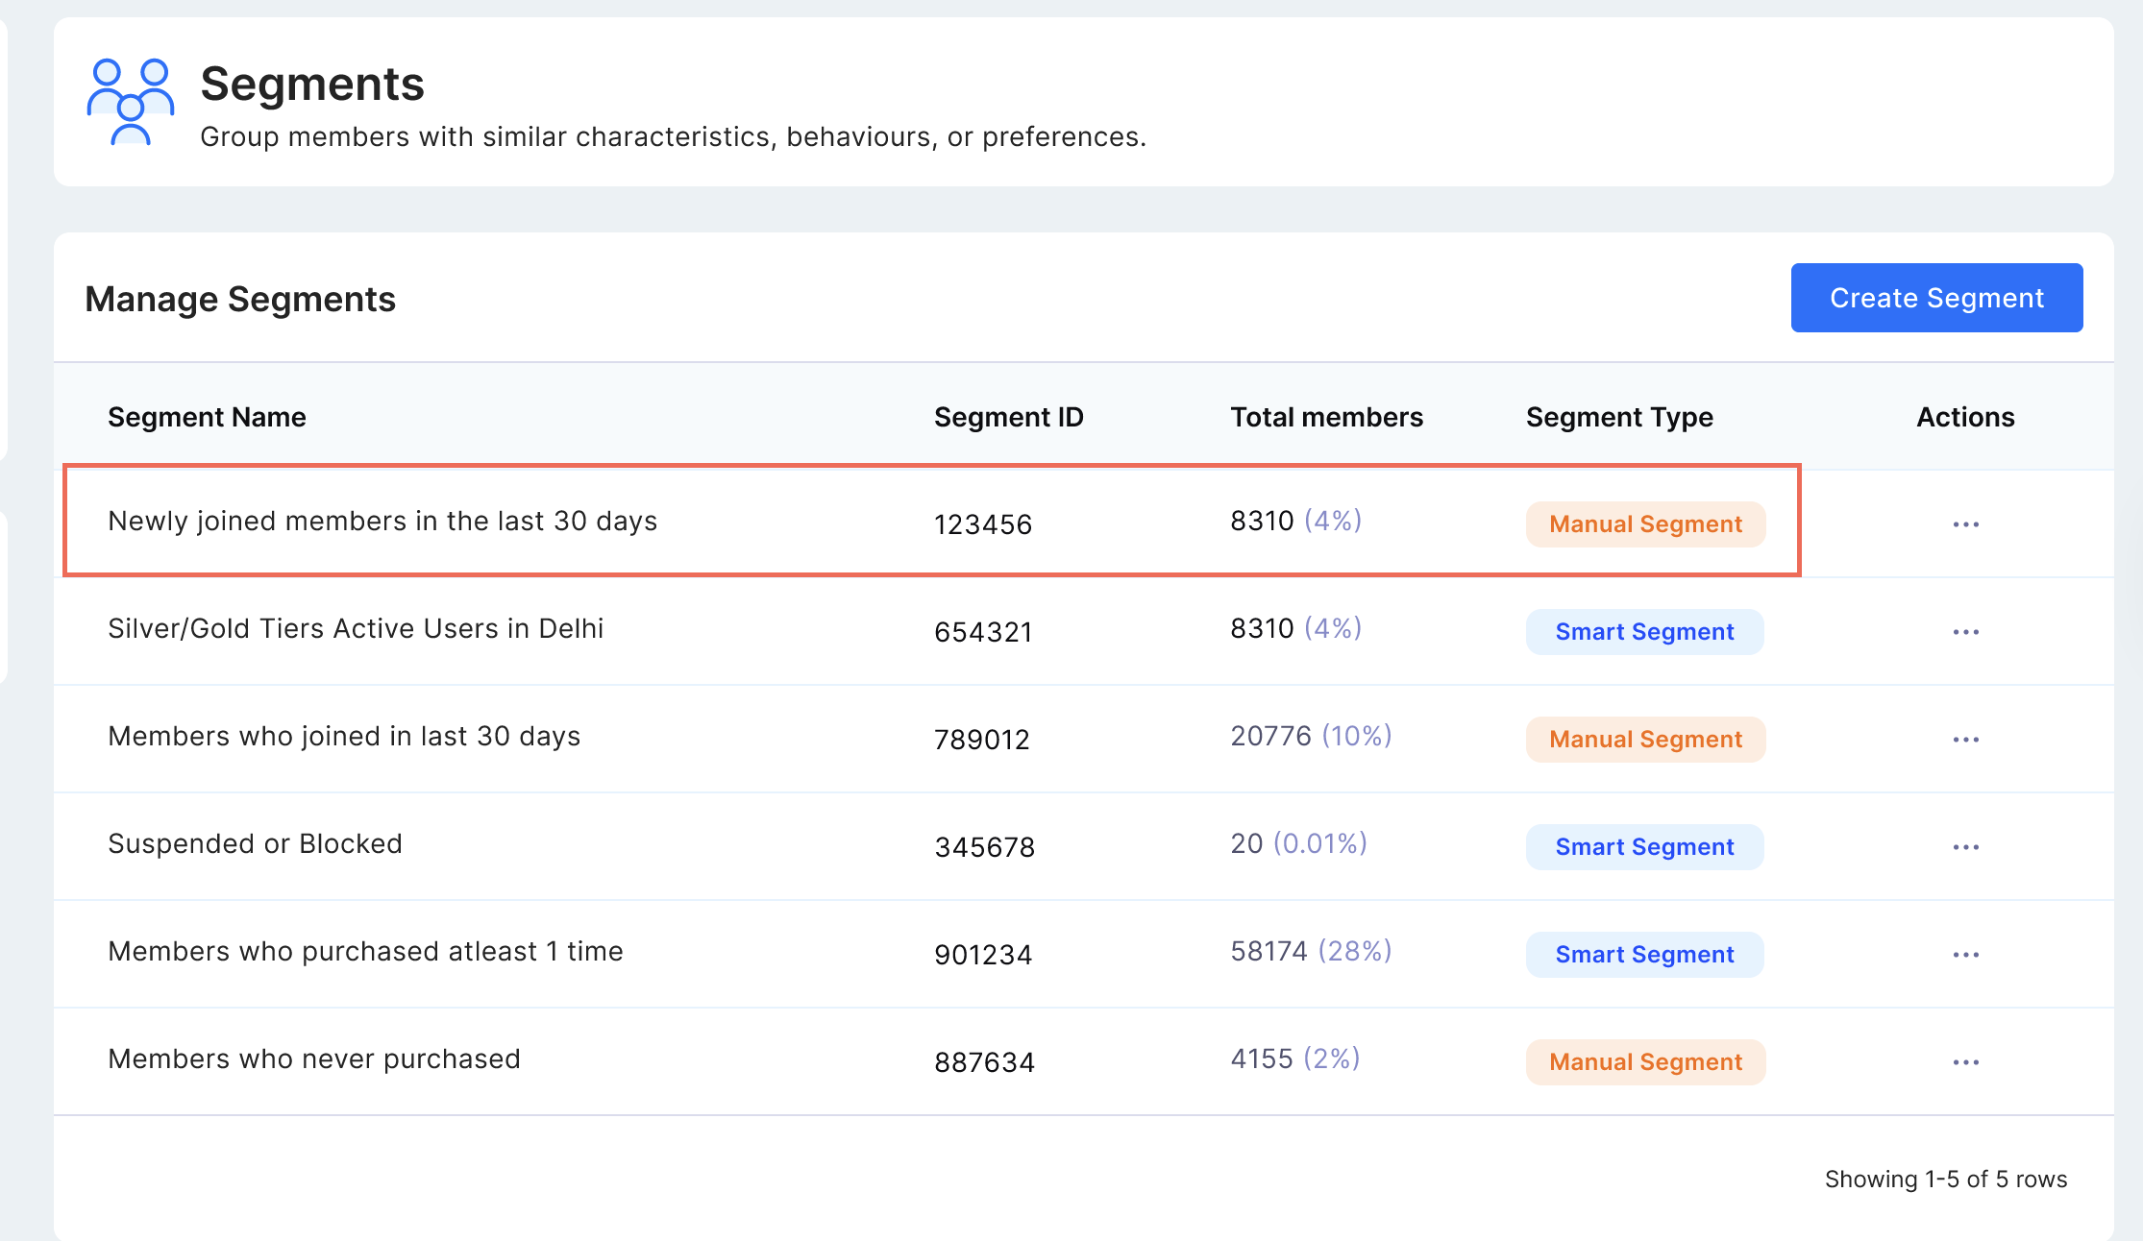Open three-dot menu for Suspended or Blocked
The image size is (2143, 1241).
click(1965, 847)
